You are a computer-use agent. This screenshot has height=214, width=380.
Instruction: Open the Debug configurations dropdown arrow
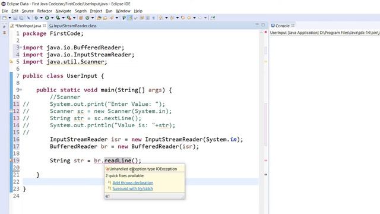click(x=41, y=18)
